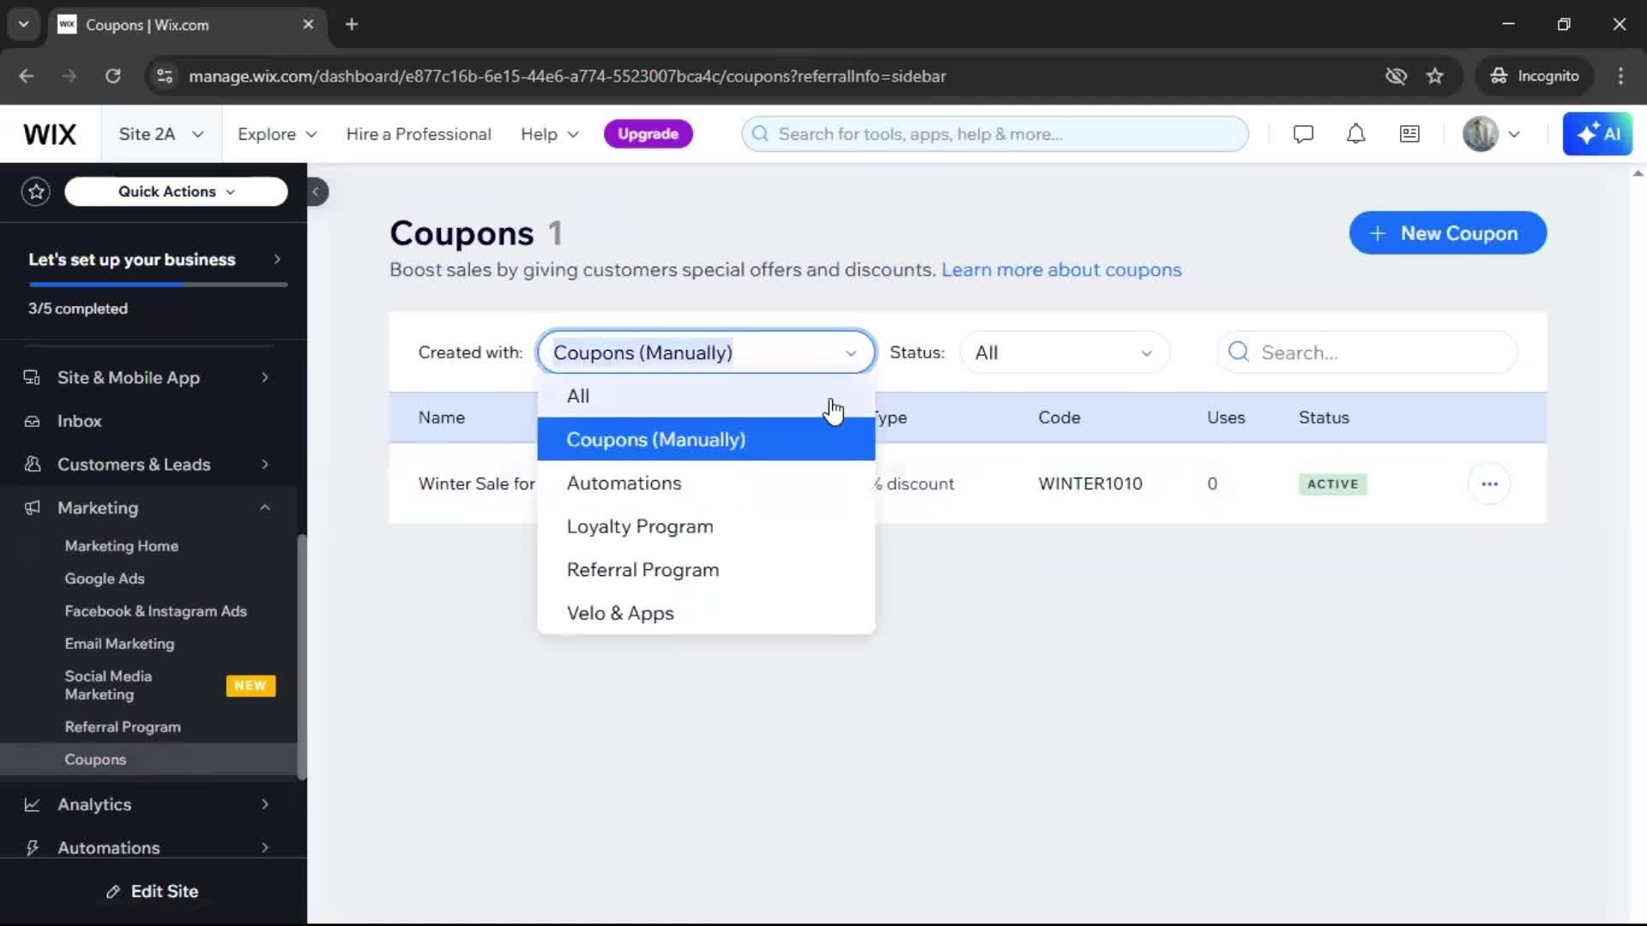Click the browser address bar URL
The image size is (1647, 926).
point(567,76)
